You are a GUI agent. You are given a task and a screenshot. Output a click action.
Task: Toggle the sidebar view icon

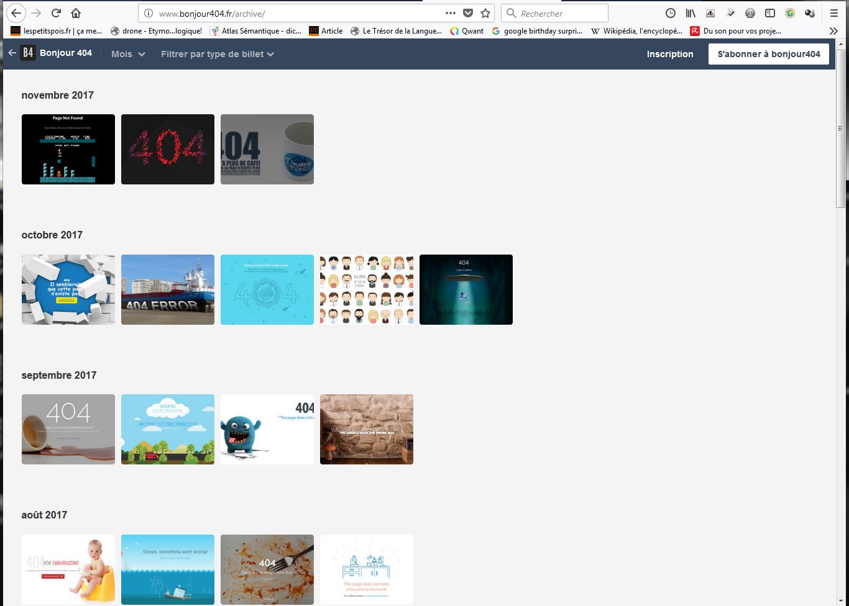770,13
